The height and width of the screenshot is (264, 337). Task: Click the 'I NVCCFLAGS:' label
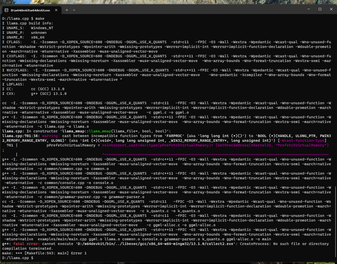15,70
